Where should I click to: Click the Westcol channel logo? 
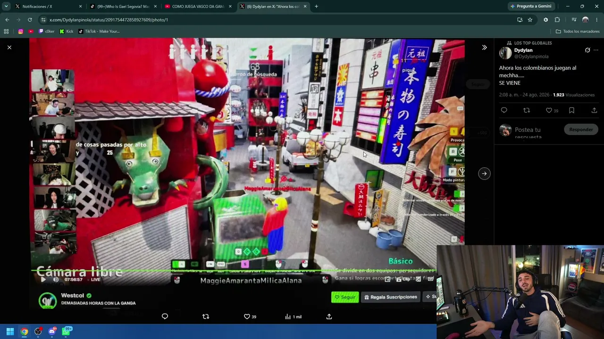[x=47, y=300]
